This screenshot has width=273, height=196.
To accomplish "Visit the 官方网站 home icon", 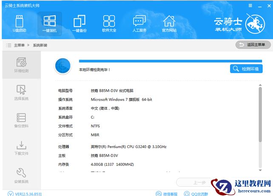I will tap(169, 24).
